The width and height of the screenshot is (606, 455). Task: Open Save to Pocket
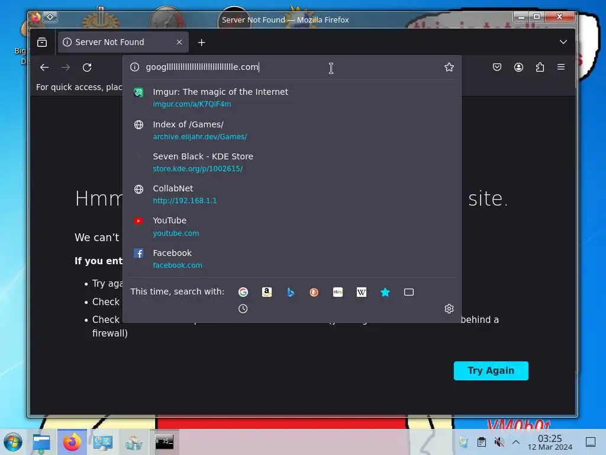point(497,68)
